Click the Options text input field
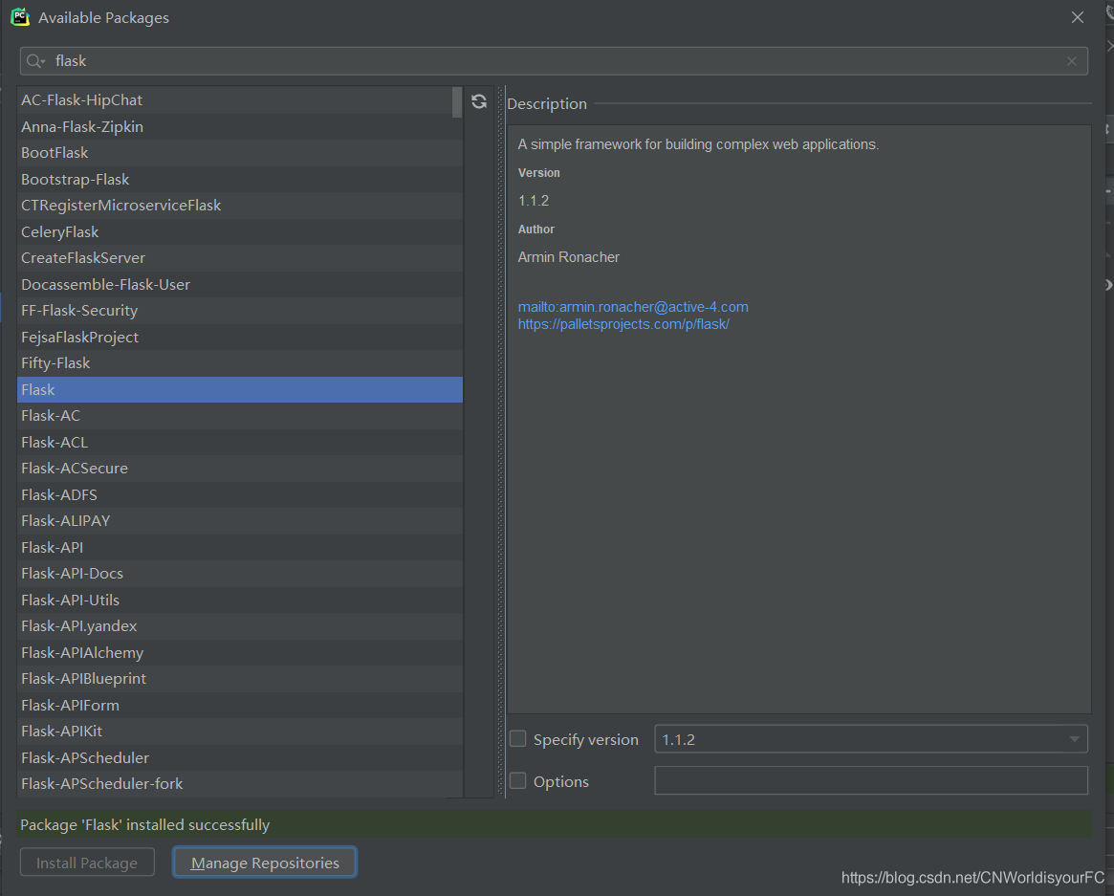 coord(870,781)
